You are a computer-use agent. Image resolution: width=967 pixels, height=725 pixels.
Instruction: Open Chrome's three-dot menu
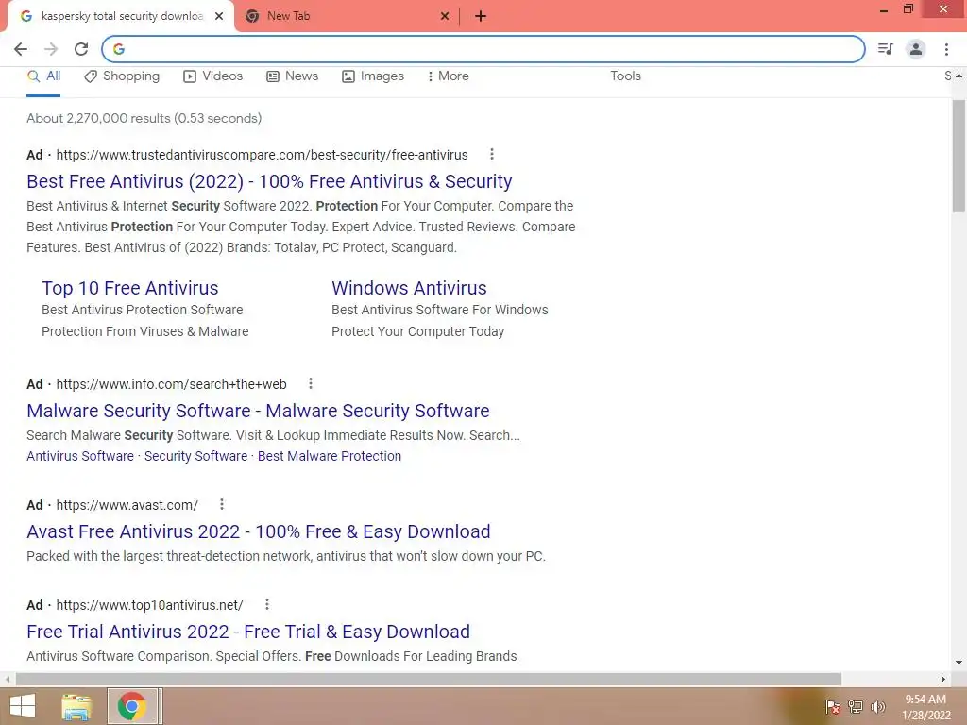pos(946,49)
